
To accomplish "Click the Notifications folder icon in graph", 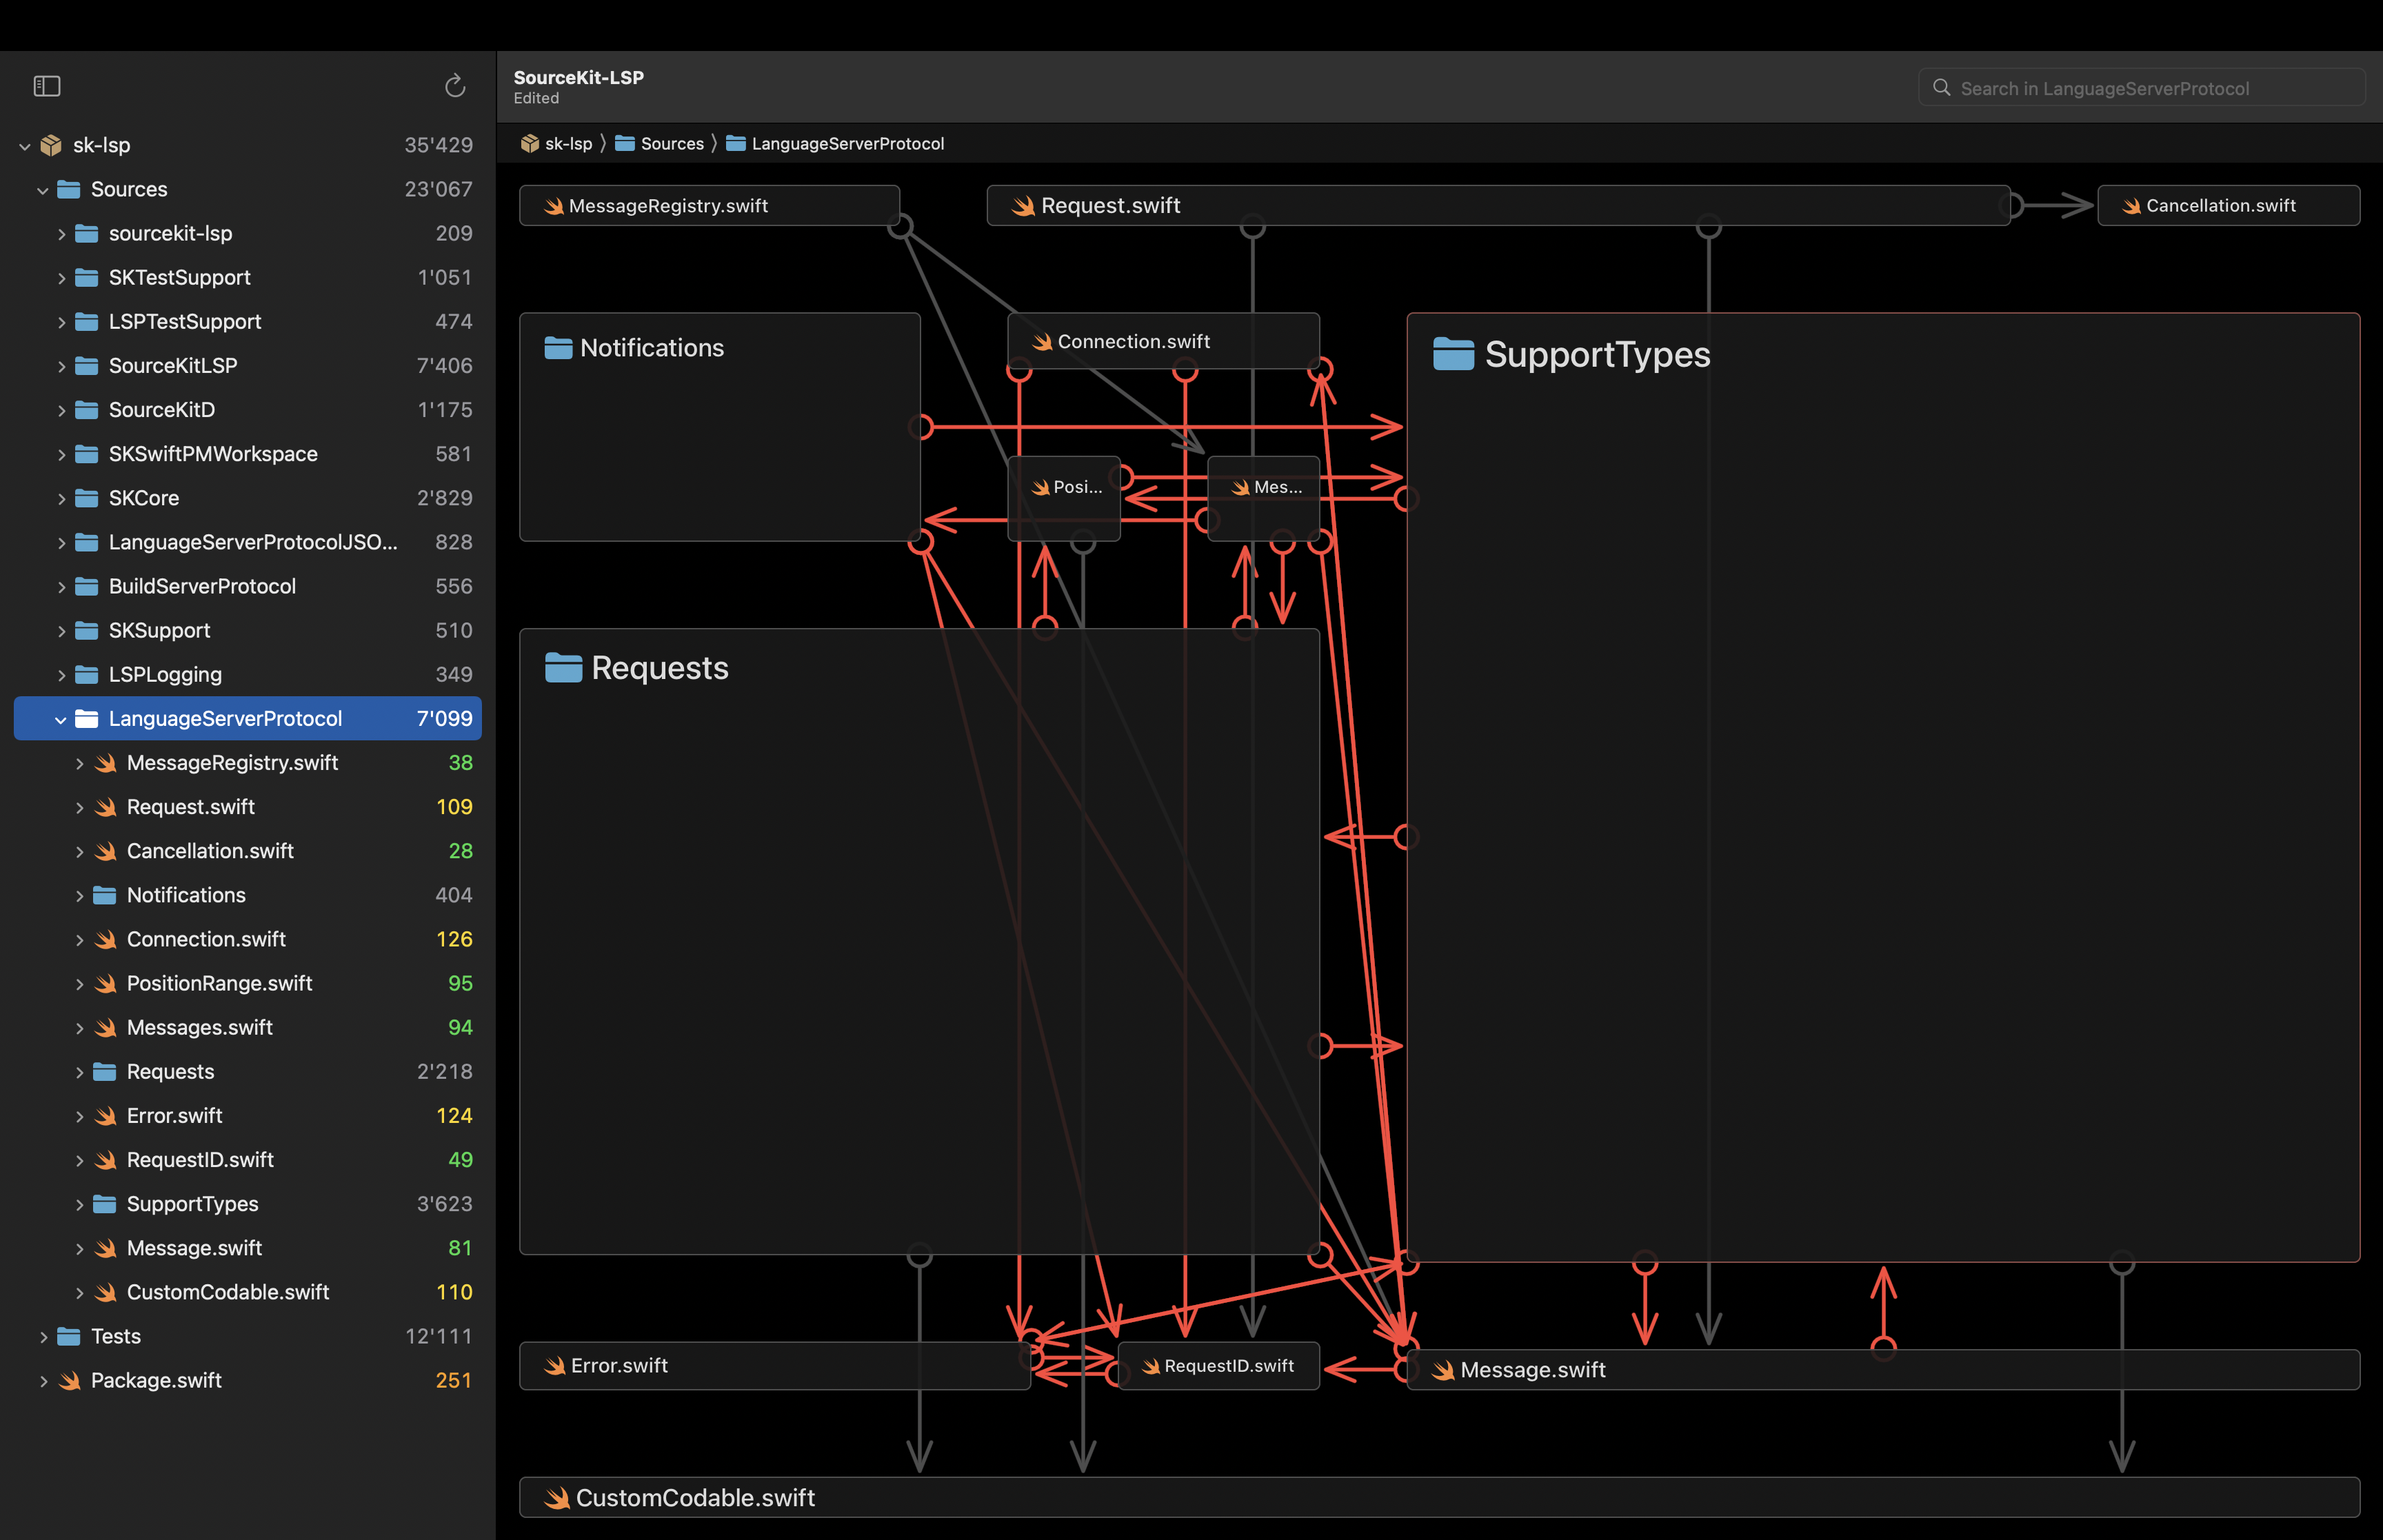I will click(x=558, y=348).
